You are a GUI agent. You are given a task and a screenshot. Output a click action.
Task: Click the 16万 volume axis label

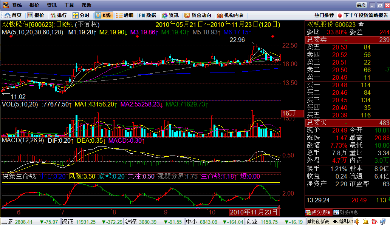coord(292,114)
